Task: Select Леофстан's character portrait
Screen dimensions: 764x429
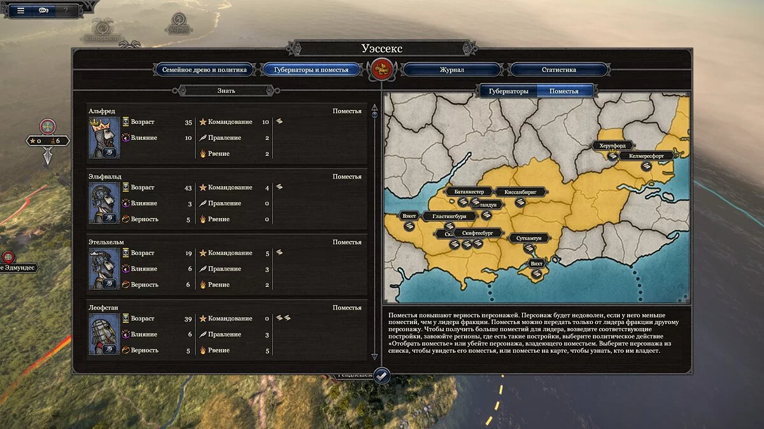Action: click(x=104, y=334)
